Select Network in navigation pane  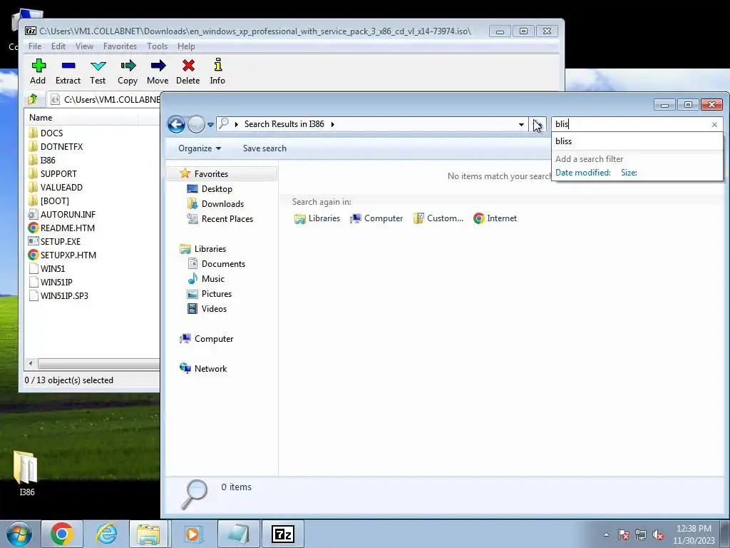(x=203, y=369)
